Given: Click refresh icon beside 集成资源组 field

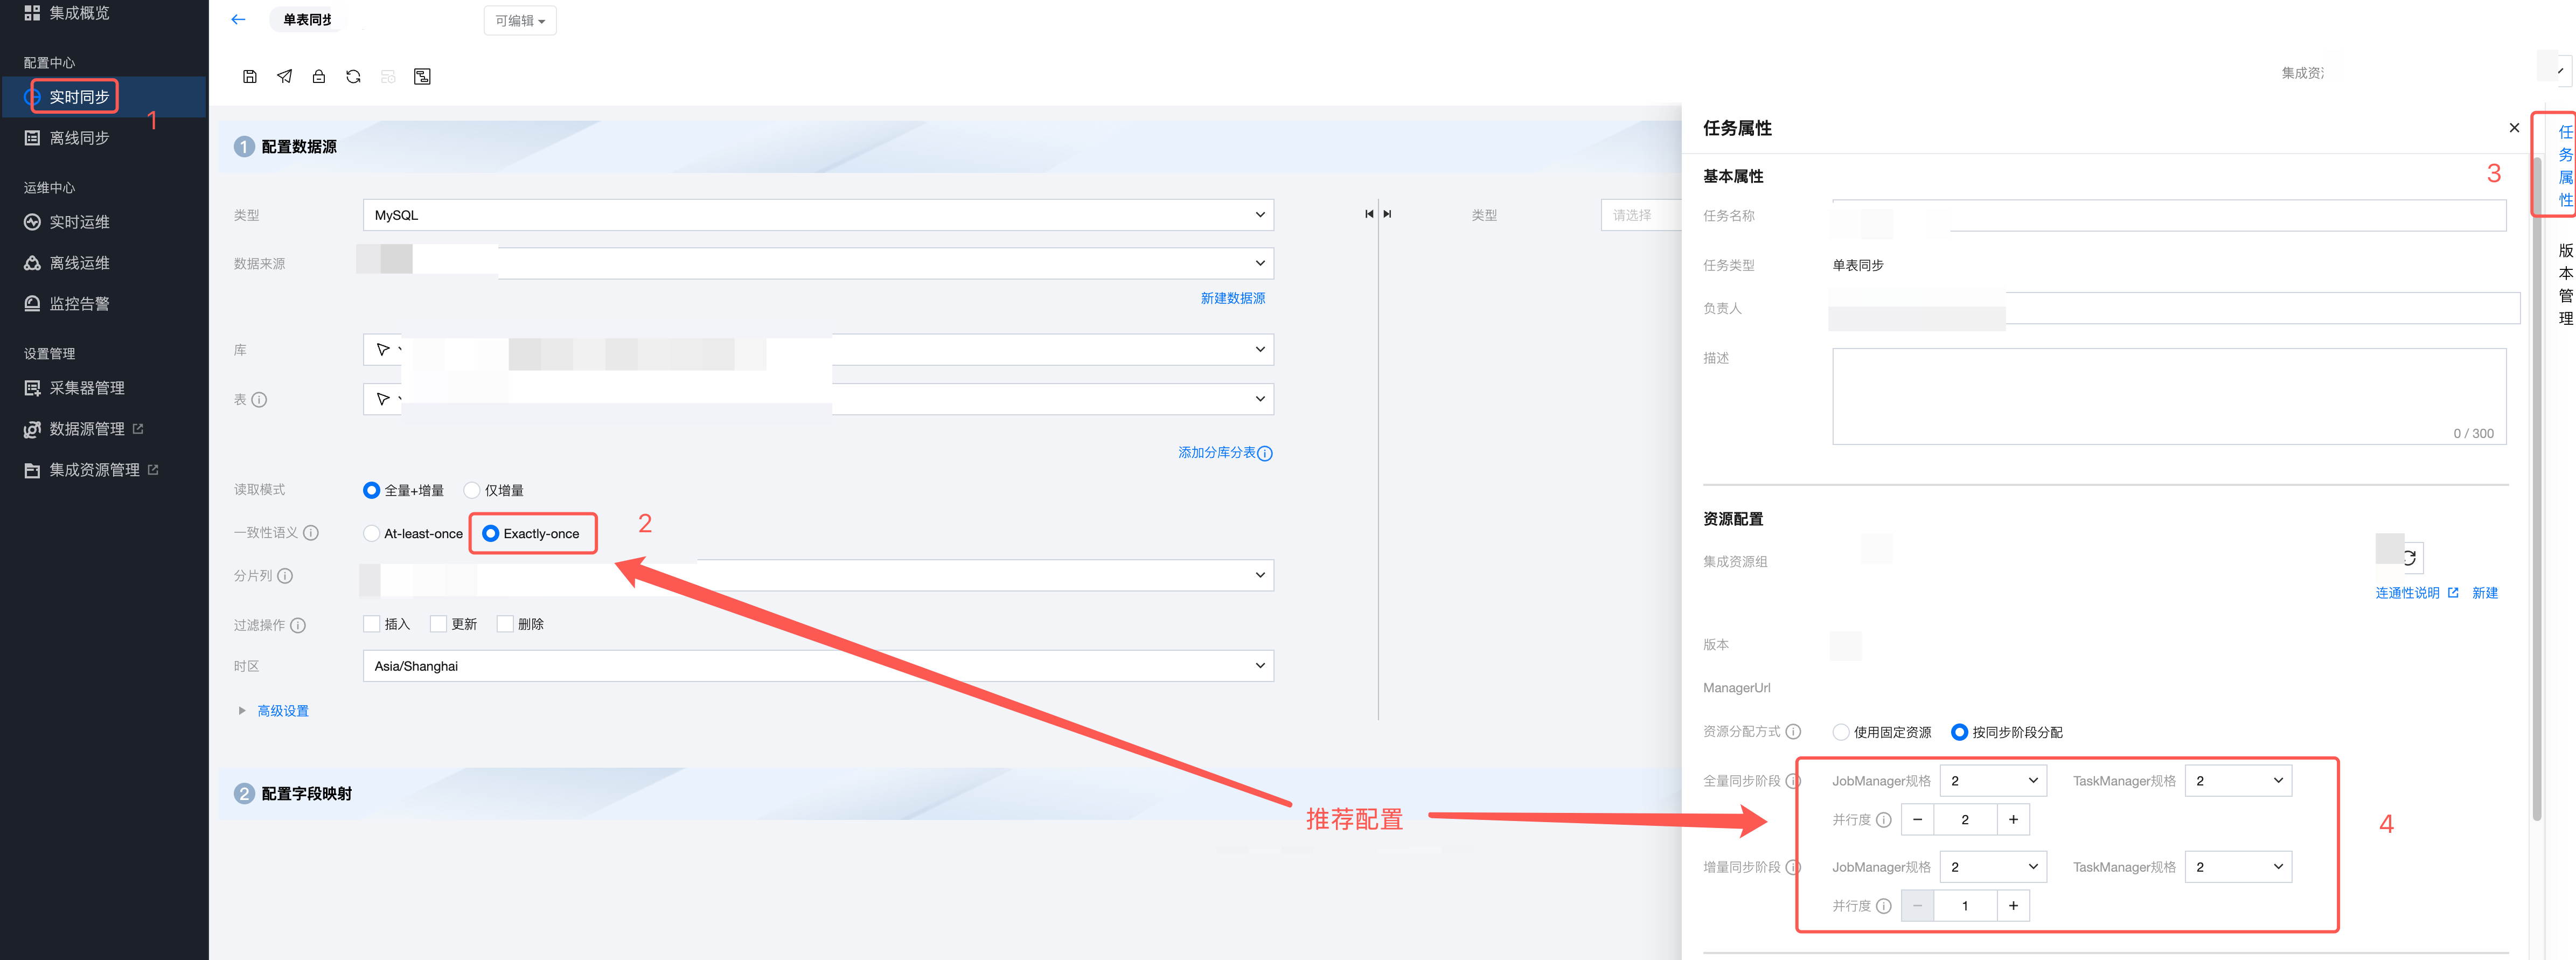Looking at the screenshot, I should (x=2409, y=558).
